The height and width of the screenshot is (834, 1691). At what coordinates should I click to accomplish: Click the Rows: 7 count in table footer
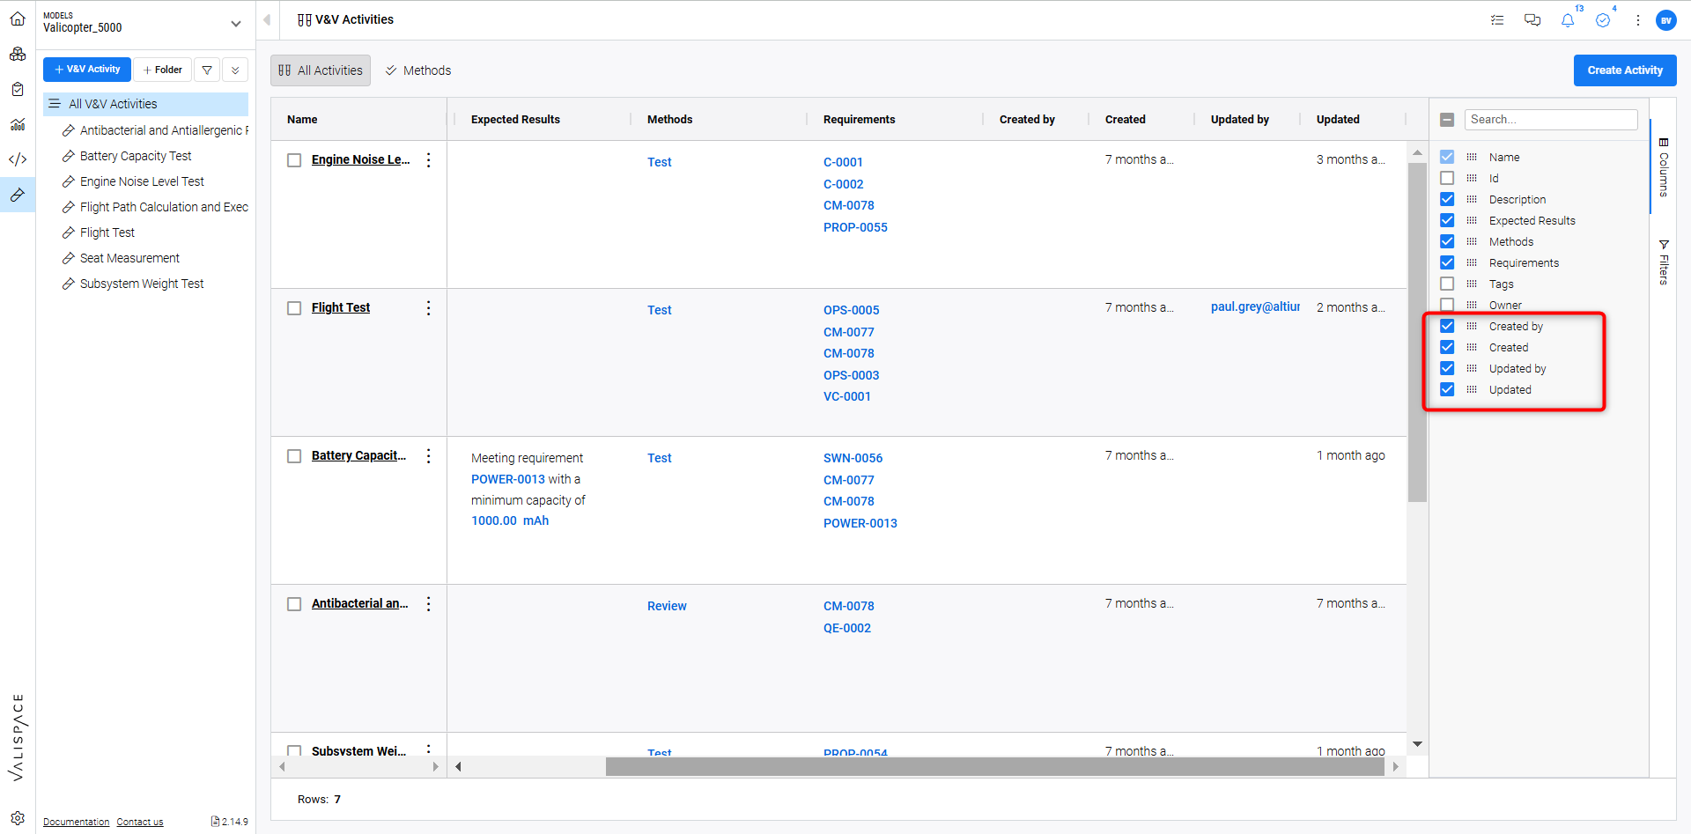coord(319,800)
